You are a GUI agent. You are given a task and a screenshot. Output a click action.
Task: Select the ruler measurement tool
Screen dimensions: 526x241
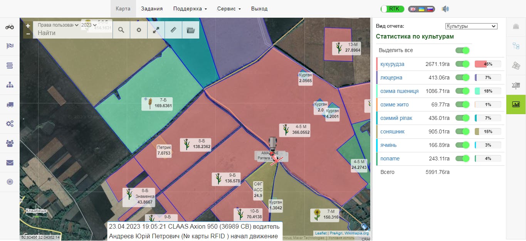[x=173, y=30]
